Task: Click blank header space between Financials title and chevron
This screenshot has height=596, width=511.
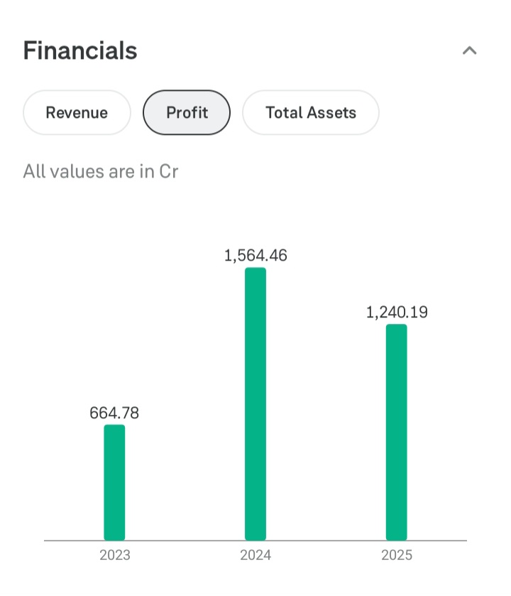Action: click(298, 50)
